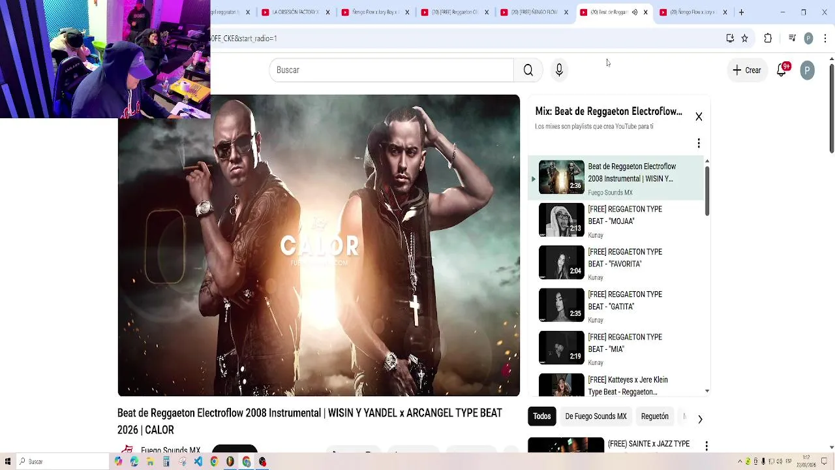
Task: Open the Chrome three-dot menu
Action: click(x=825, y=39)
